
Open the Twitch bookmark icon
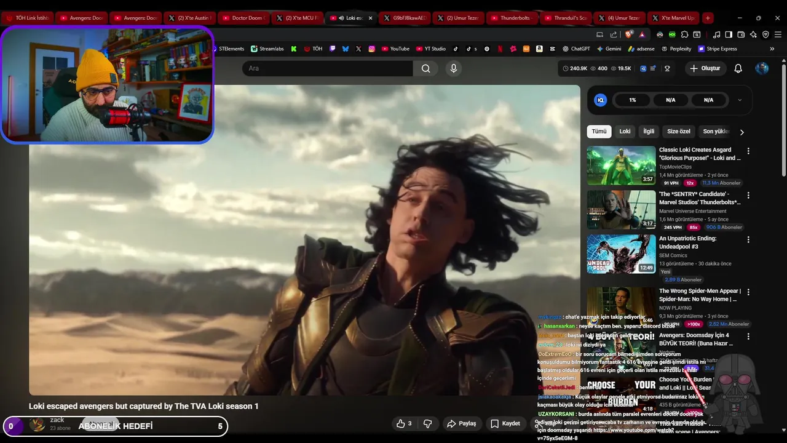point(333,49)
